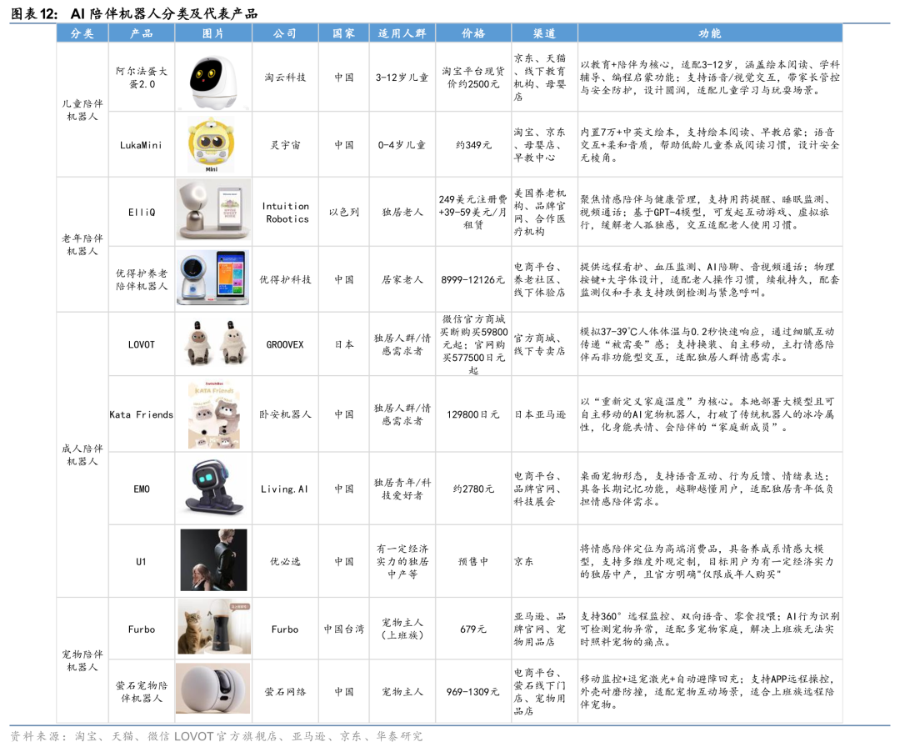
Task: Click the 优得护养老陪伴机器人 picture
Action: [213, 278]
